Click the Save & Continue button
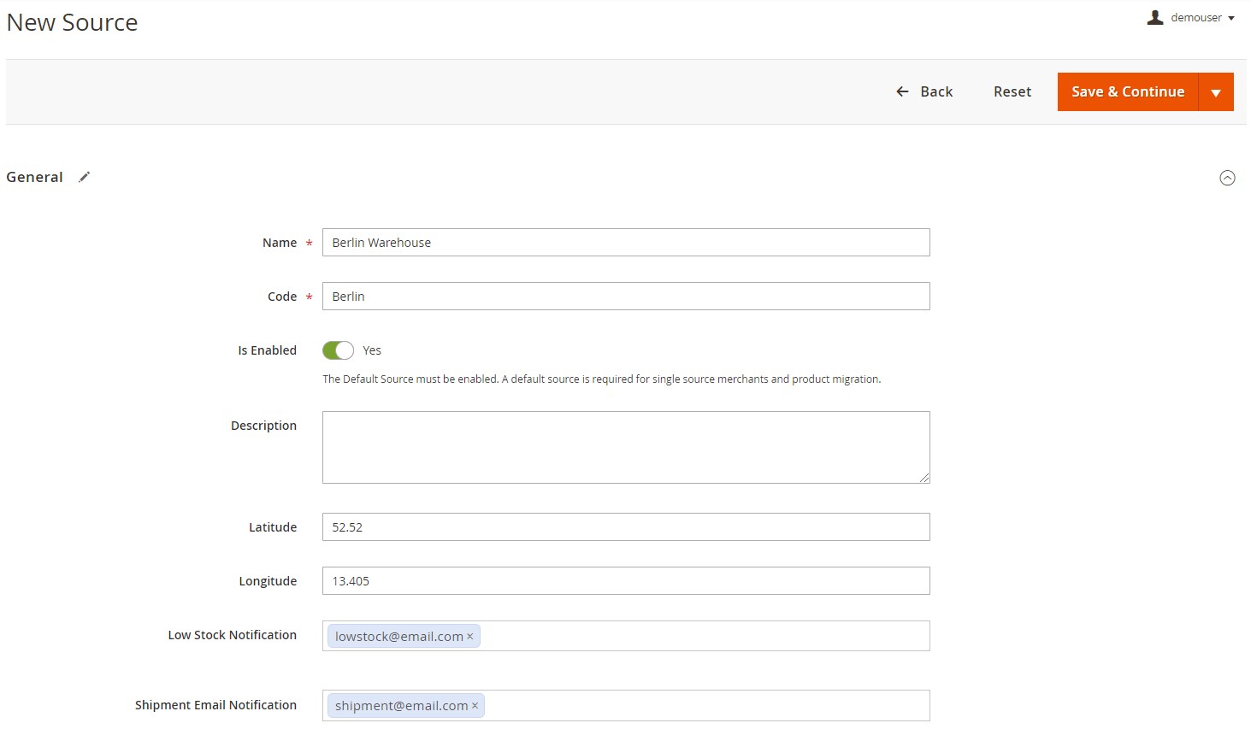This screenshot has width=1251, height=729. point(1127,92)
